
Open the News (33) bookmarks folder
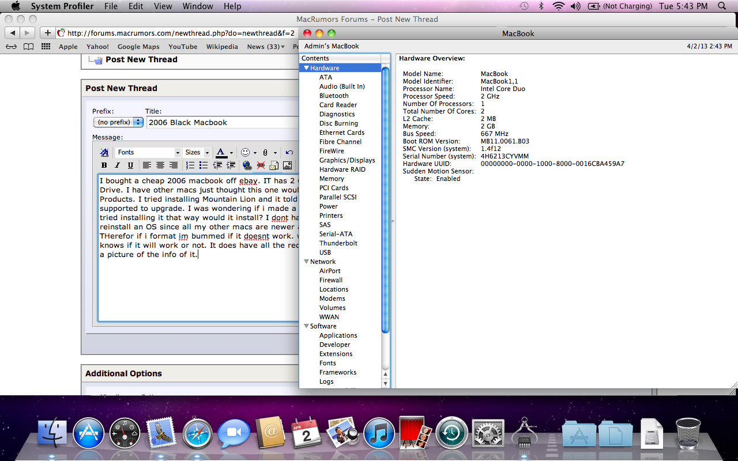pos(266,47)
